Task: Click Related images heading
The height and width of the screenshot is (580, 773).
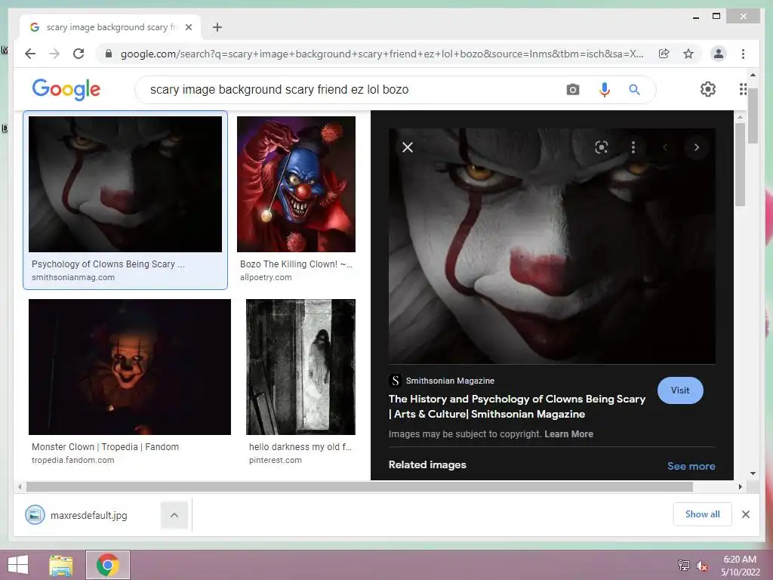Action: point(427,464)
